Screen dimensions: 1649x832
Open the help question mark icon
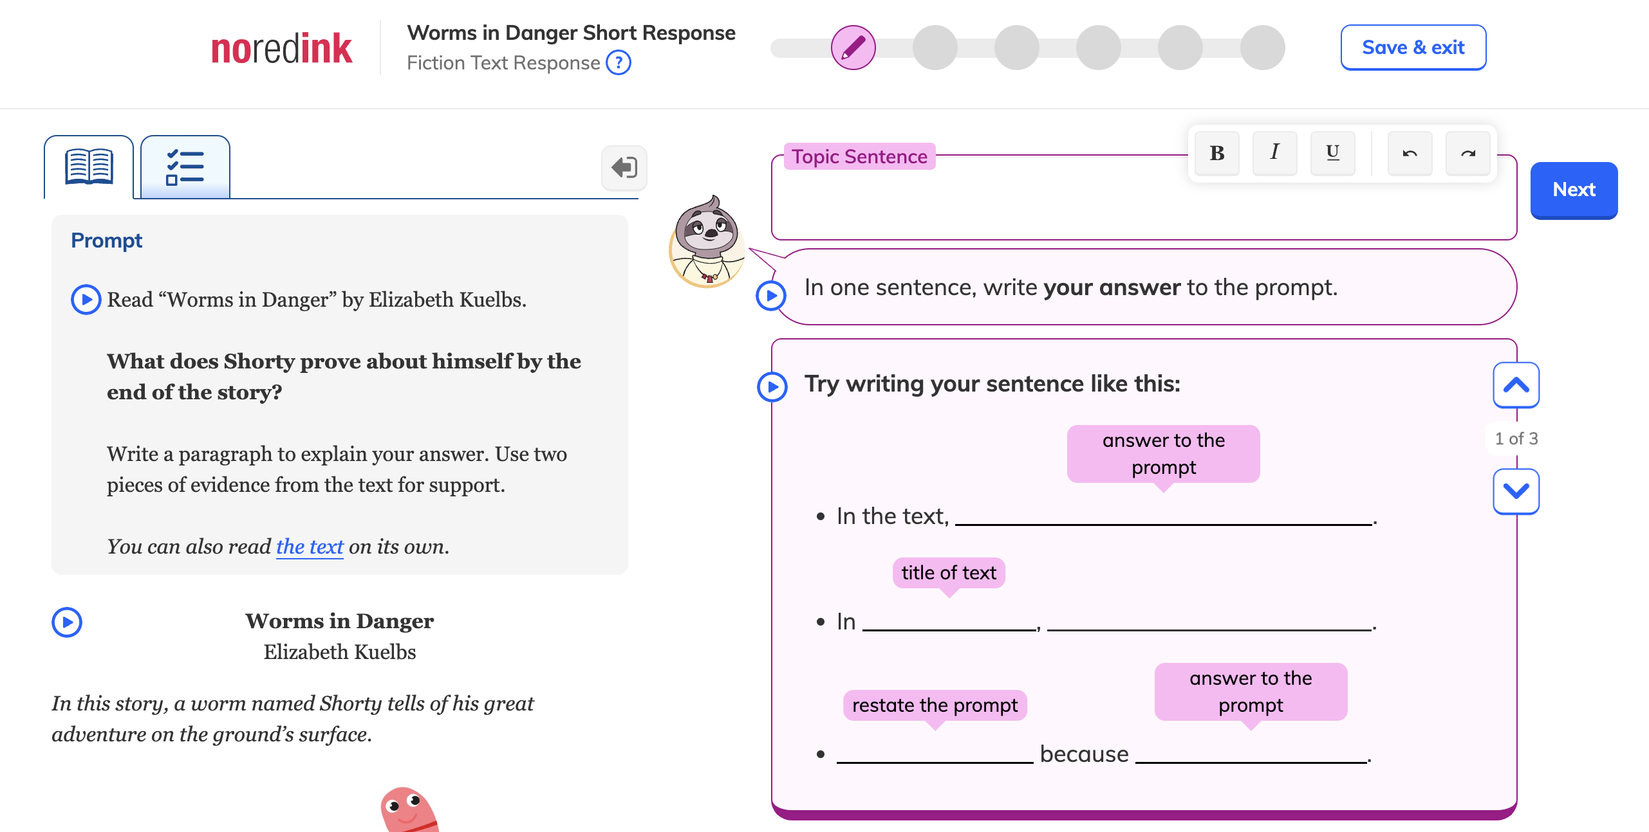pos(619,63)
